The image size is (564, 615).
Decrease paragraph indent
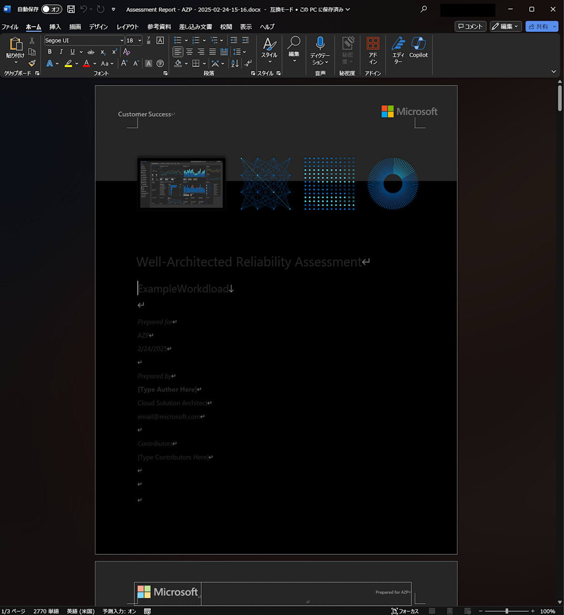(x=234, y=40)
